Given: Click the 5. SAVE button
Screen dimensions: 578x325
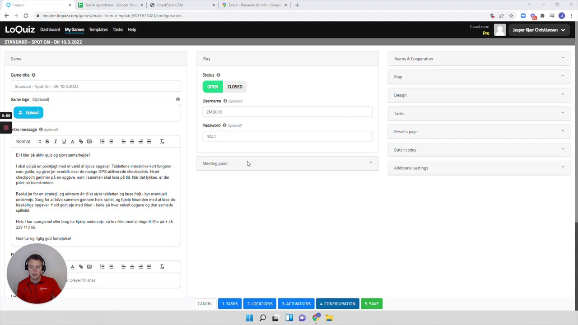Looking at the screenshot, I should [x=372, y=304].
